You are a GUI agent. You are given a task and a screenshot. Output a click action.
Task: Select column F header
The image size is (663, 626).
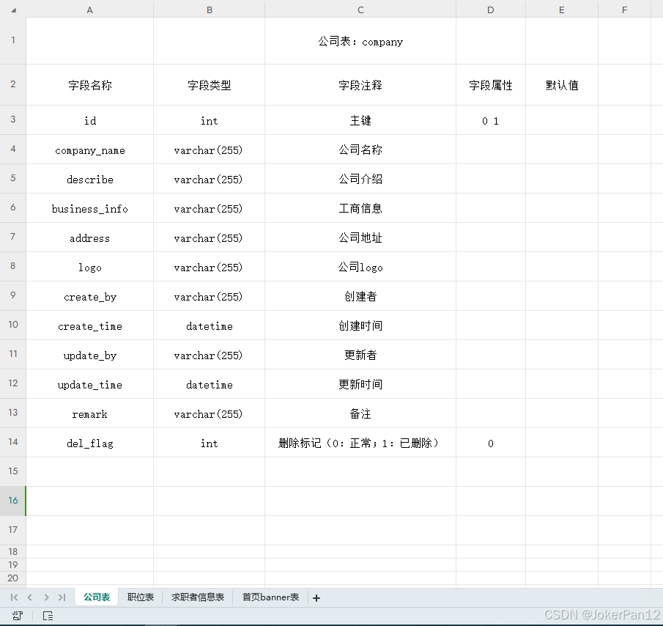click(x=624, y=10)
